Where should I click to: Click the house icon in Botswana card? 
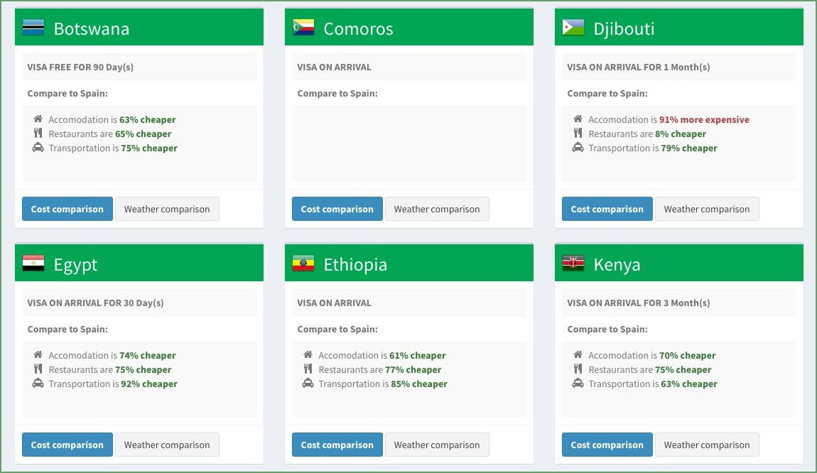click(38, 119)
